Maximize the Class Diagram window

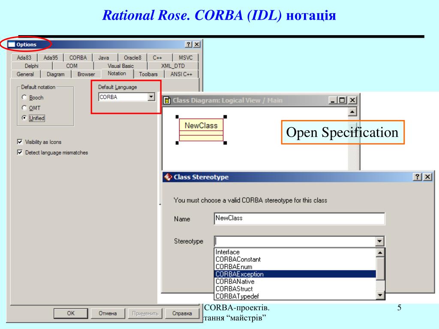(x=342, y=100)
